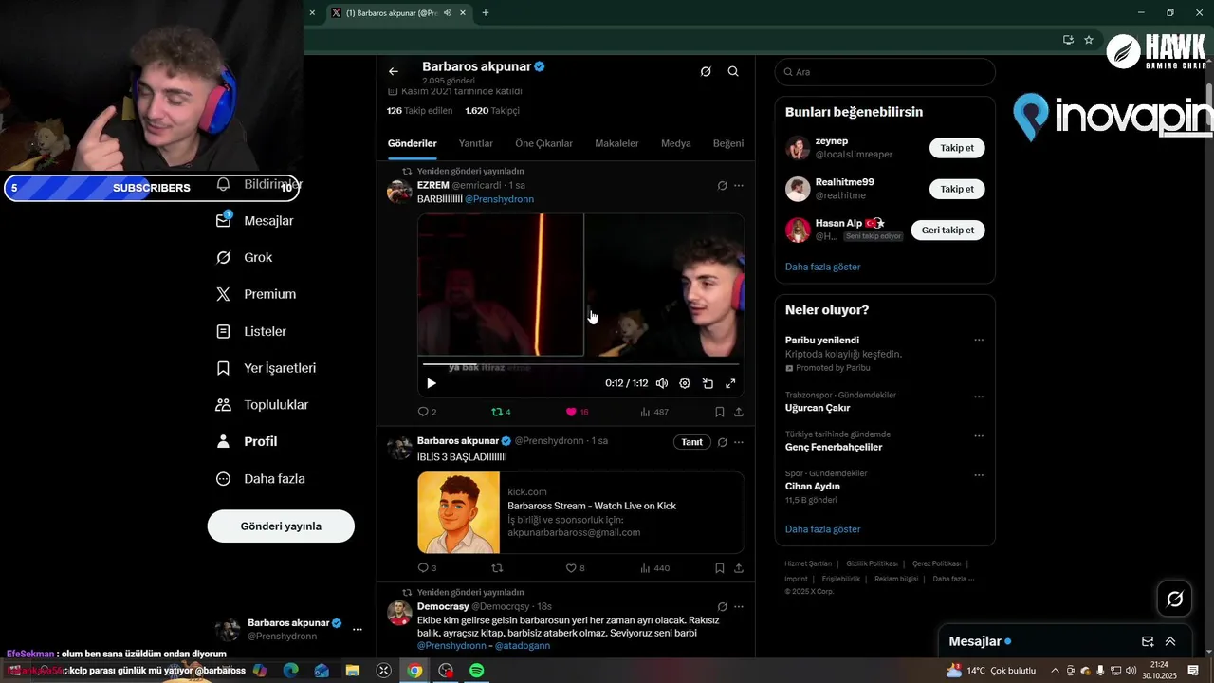Open Grok icon in profile header
The height and width of the screenshot is (683, 1214).
(706, 71)
